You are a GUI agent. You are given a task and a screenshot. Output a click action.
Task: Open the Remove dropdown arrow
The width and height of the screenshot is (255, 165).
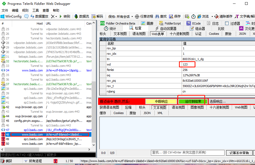[x=56, y=17]
